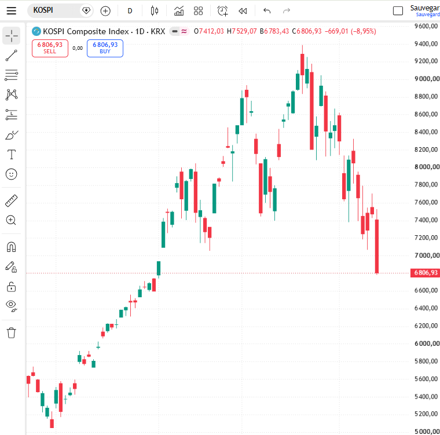The image size is (440, 435).
Task: Open the emoji icons tool
Action: pos(11,174)
